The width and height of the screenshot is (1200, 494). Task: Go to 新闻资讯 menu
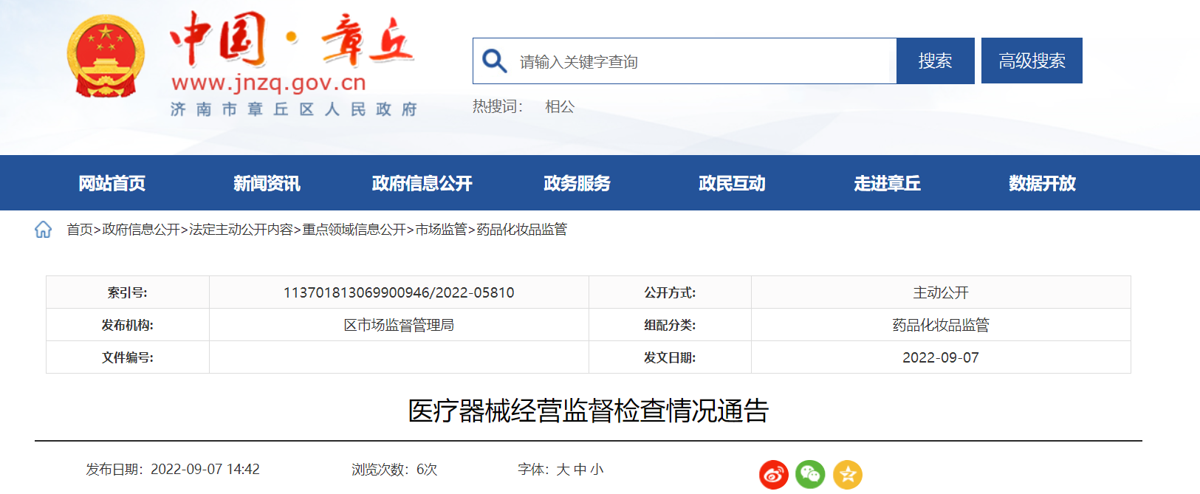coord(267,183)
